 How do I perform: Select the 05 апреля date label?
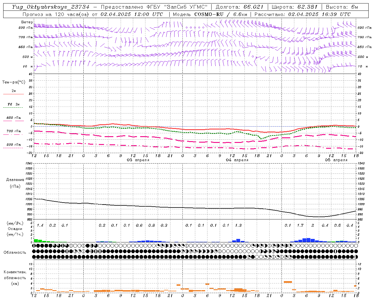[336, 160]
